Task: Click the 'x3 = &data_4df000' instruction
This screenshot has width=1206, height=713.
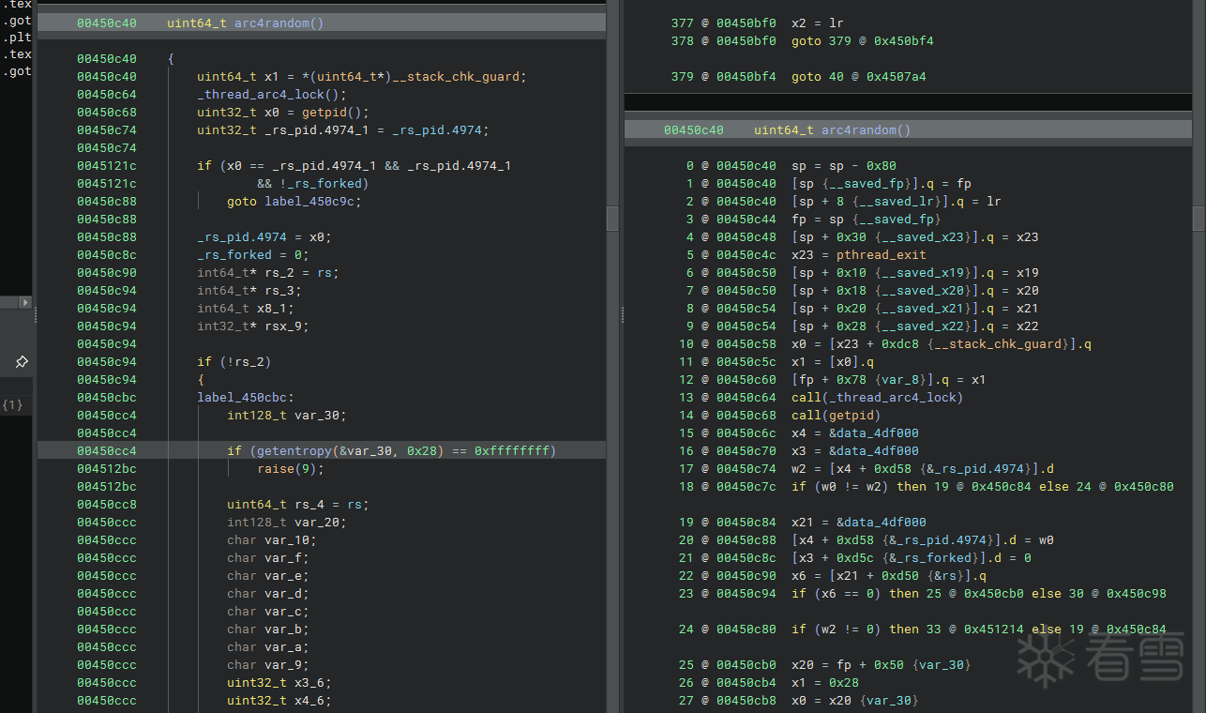Action: coord(855,451)
